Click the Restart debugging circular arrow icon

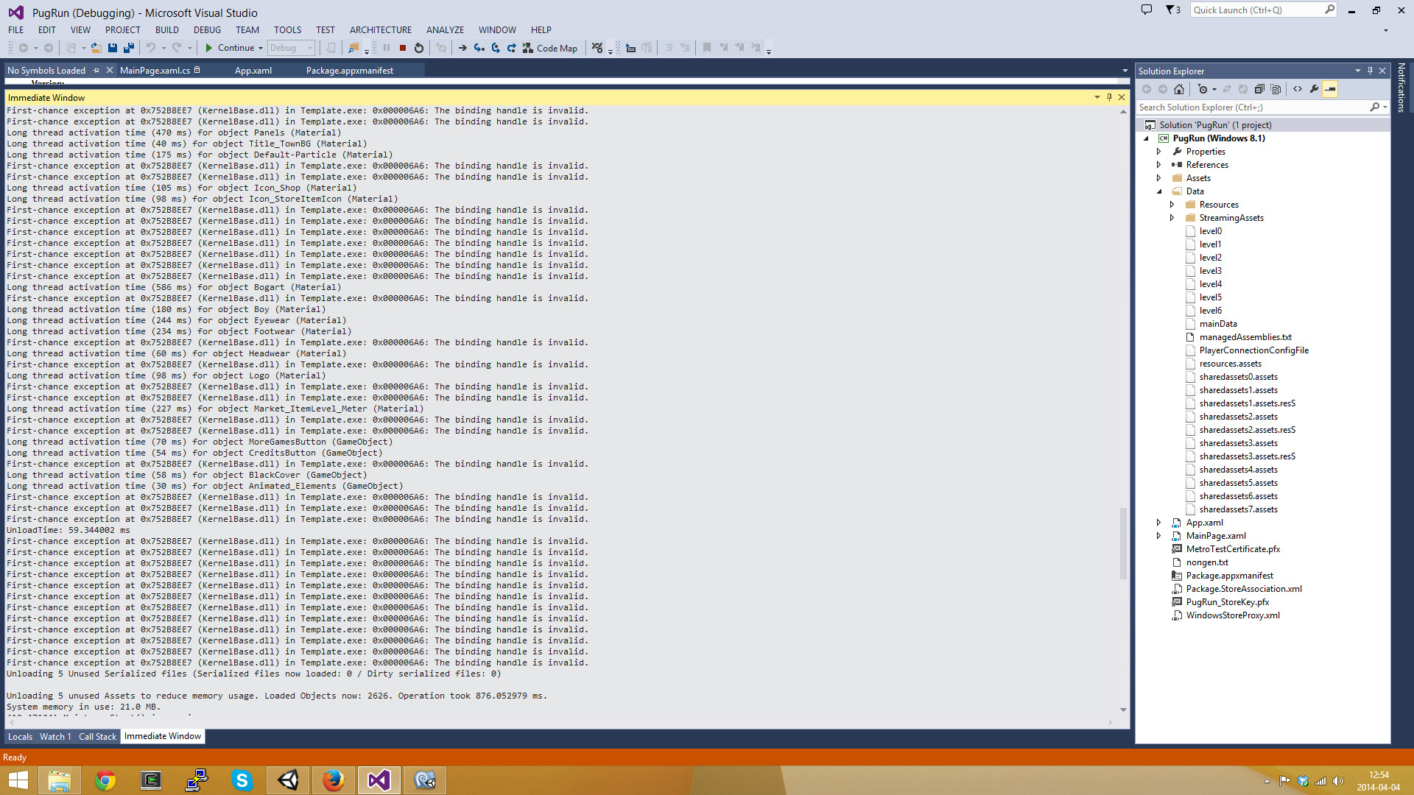coord(418,48)
